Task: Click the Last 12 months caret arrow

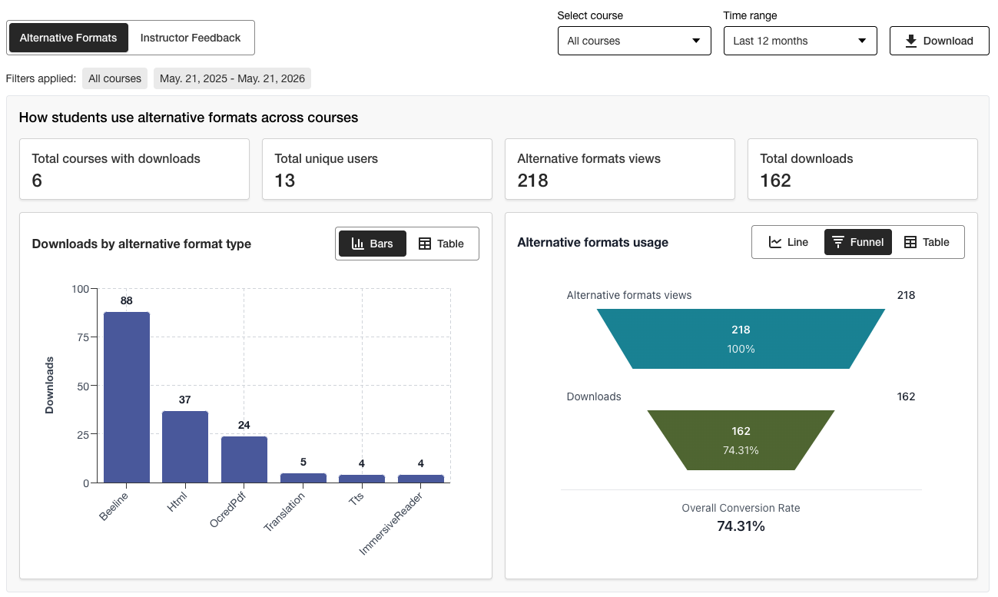Action: click(862, 41)
